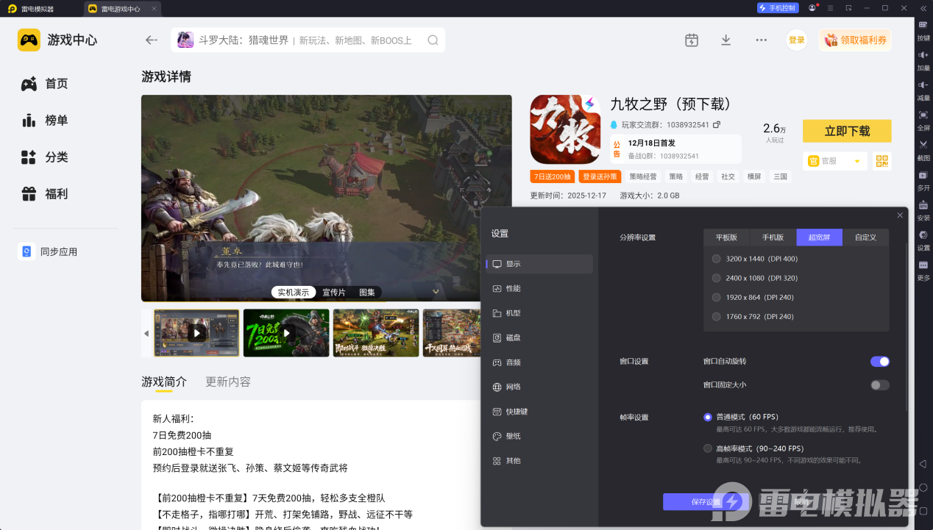The image size is (933, 530).
Task: Open 网络 settings section
Action: [x=539, y=387]
